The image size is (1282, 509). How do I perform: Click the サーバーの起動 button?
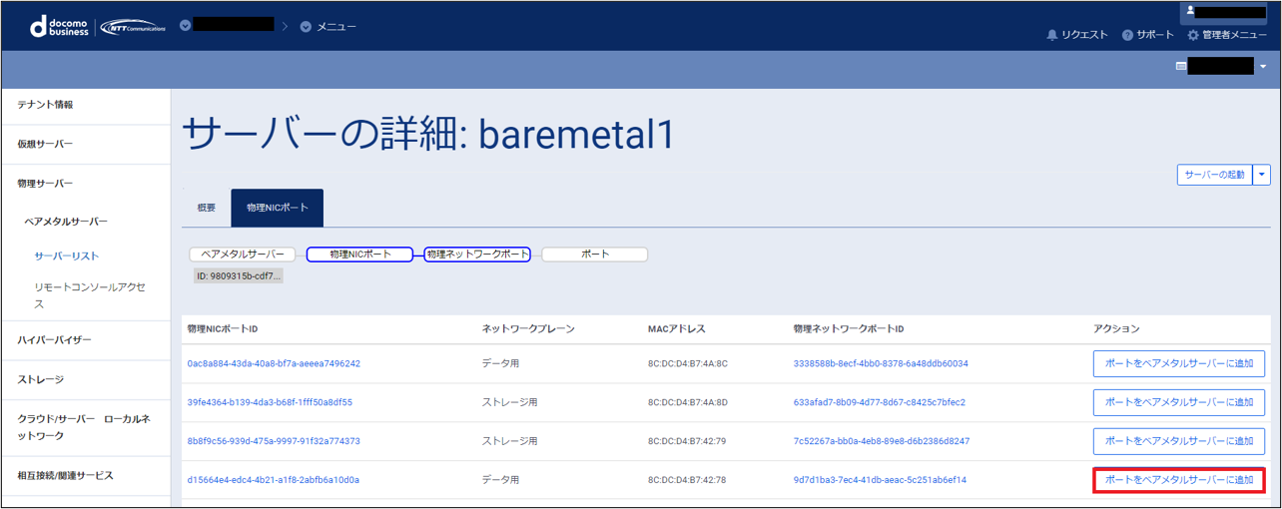(1214, 175)
